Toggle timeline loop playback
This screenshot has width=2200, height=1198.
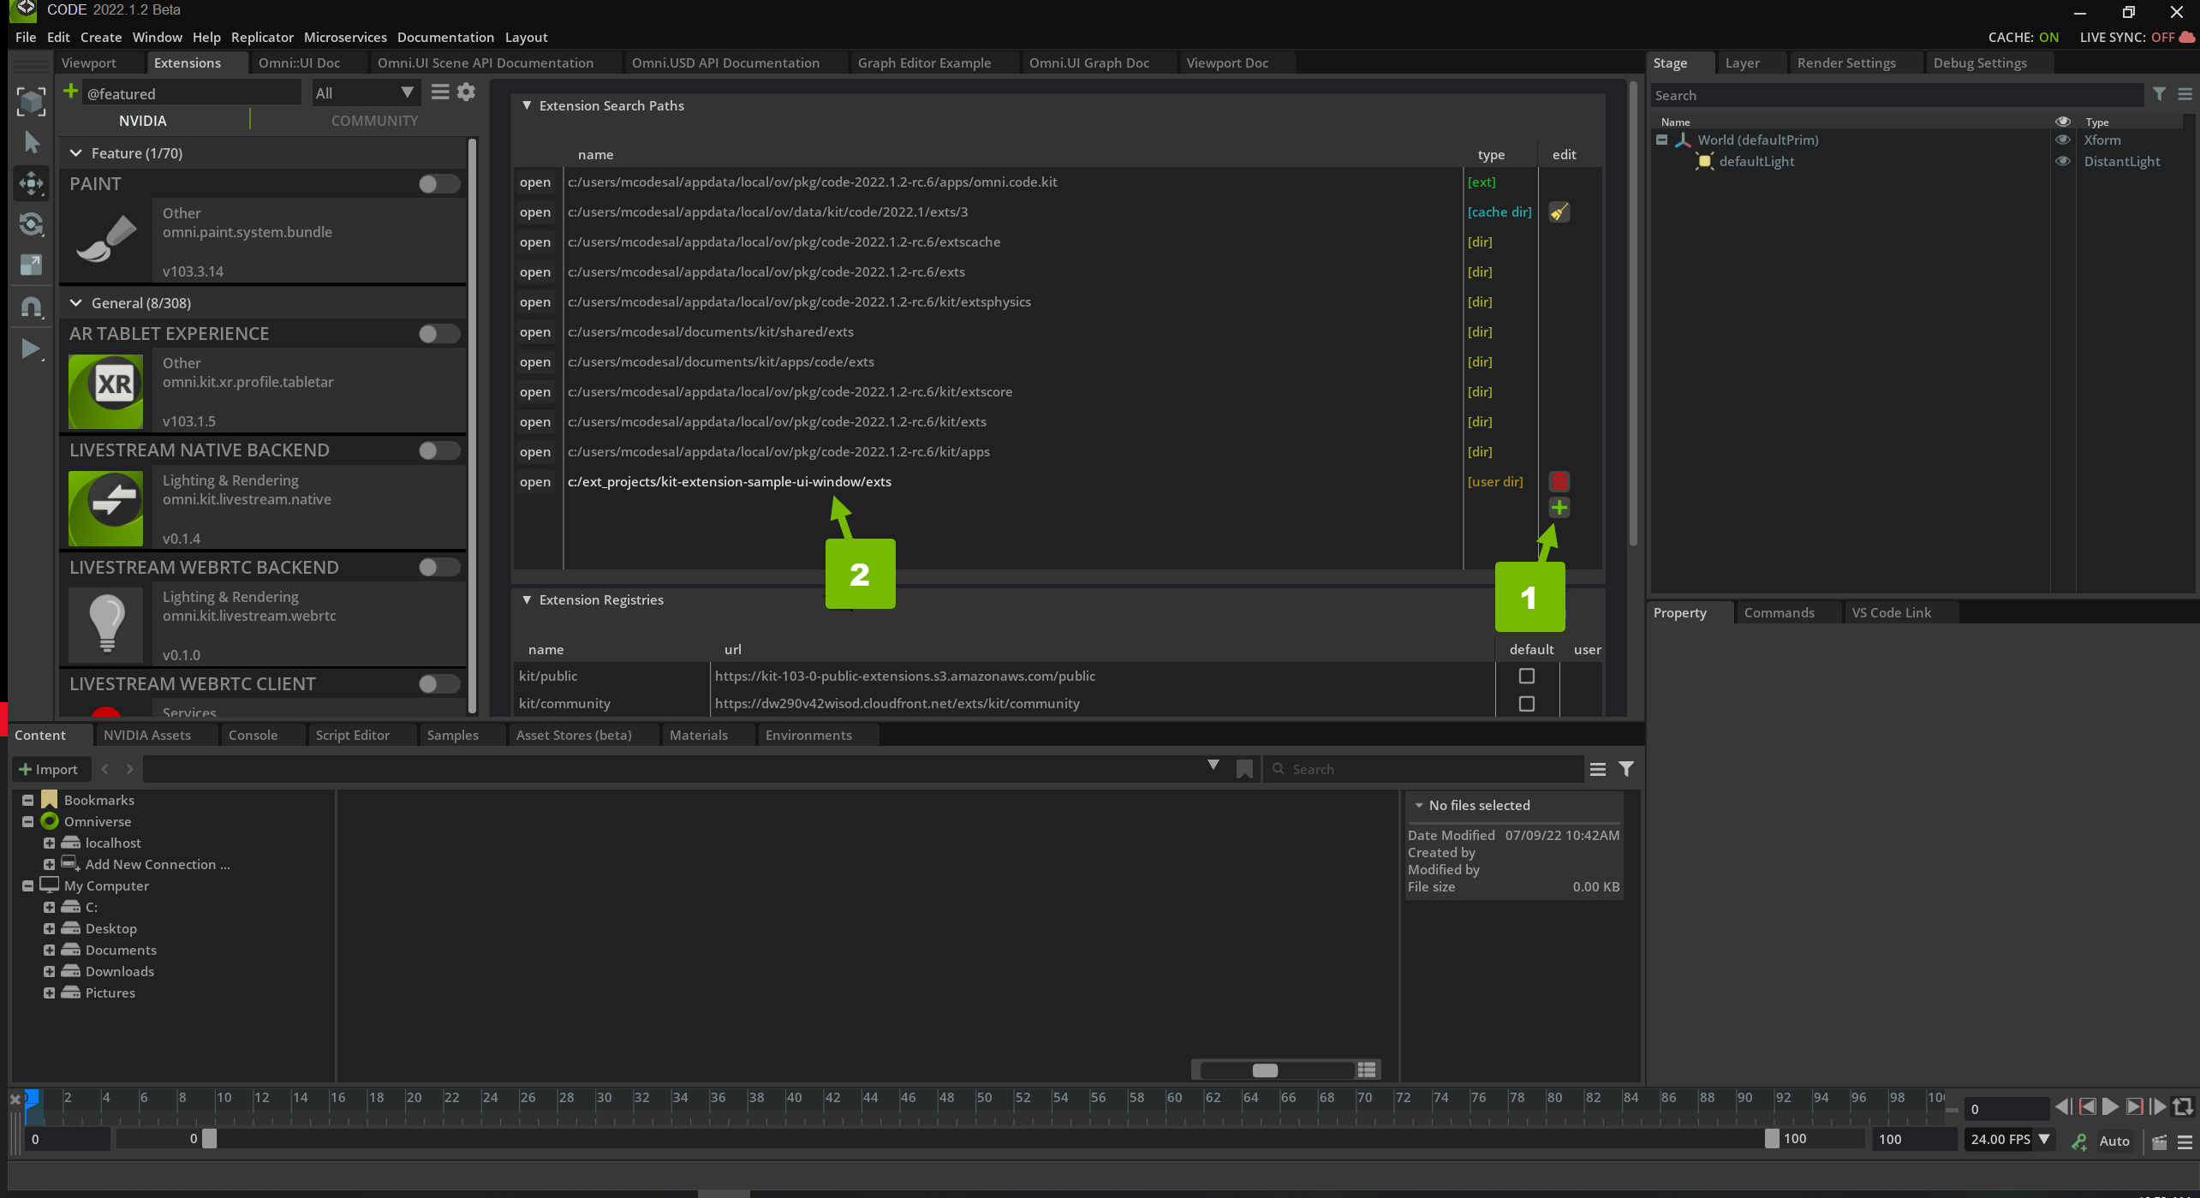pos(2183,1108)
